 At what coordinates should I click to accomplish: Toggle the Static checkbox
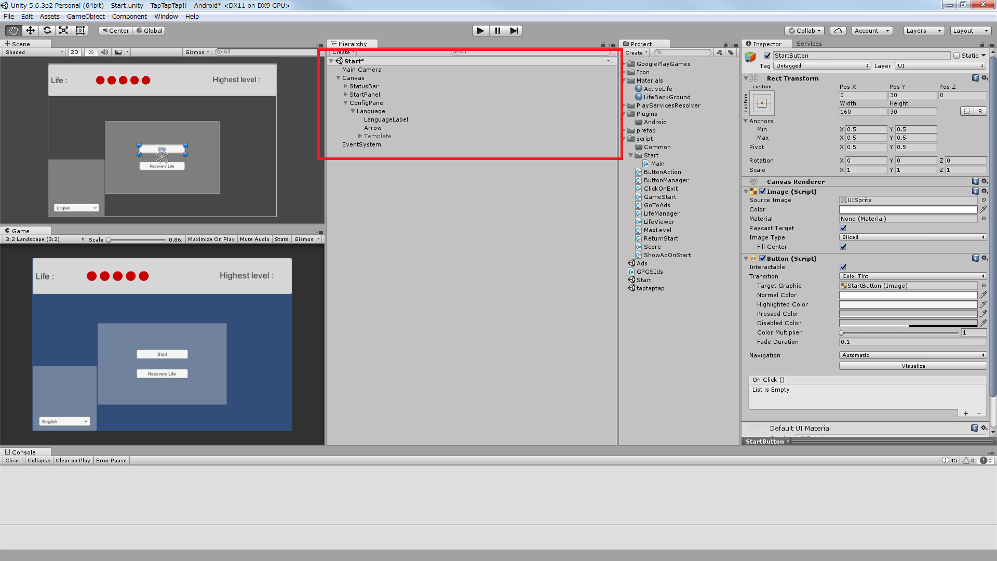point(956,56)
